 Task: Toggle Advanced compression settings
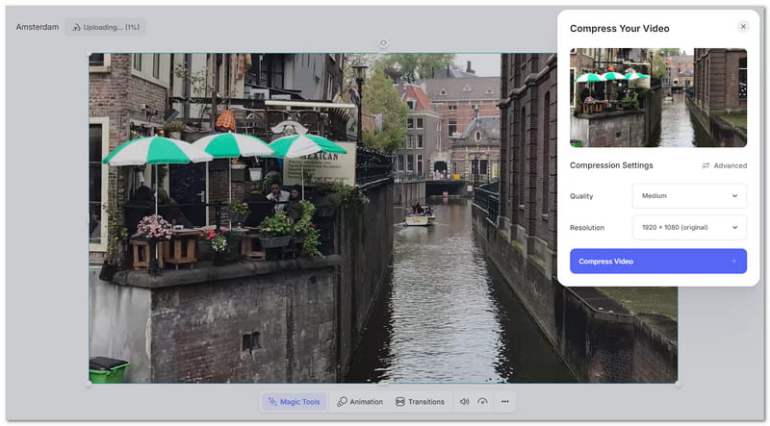click(724, 165)
